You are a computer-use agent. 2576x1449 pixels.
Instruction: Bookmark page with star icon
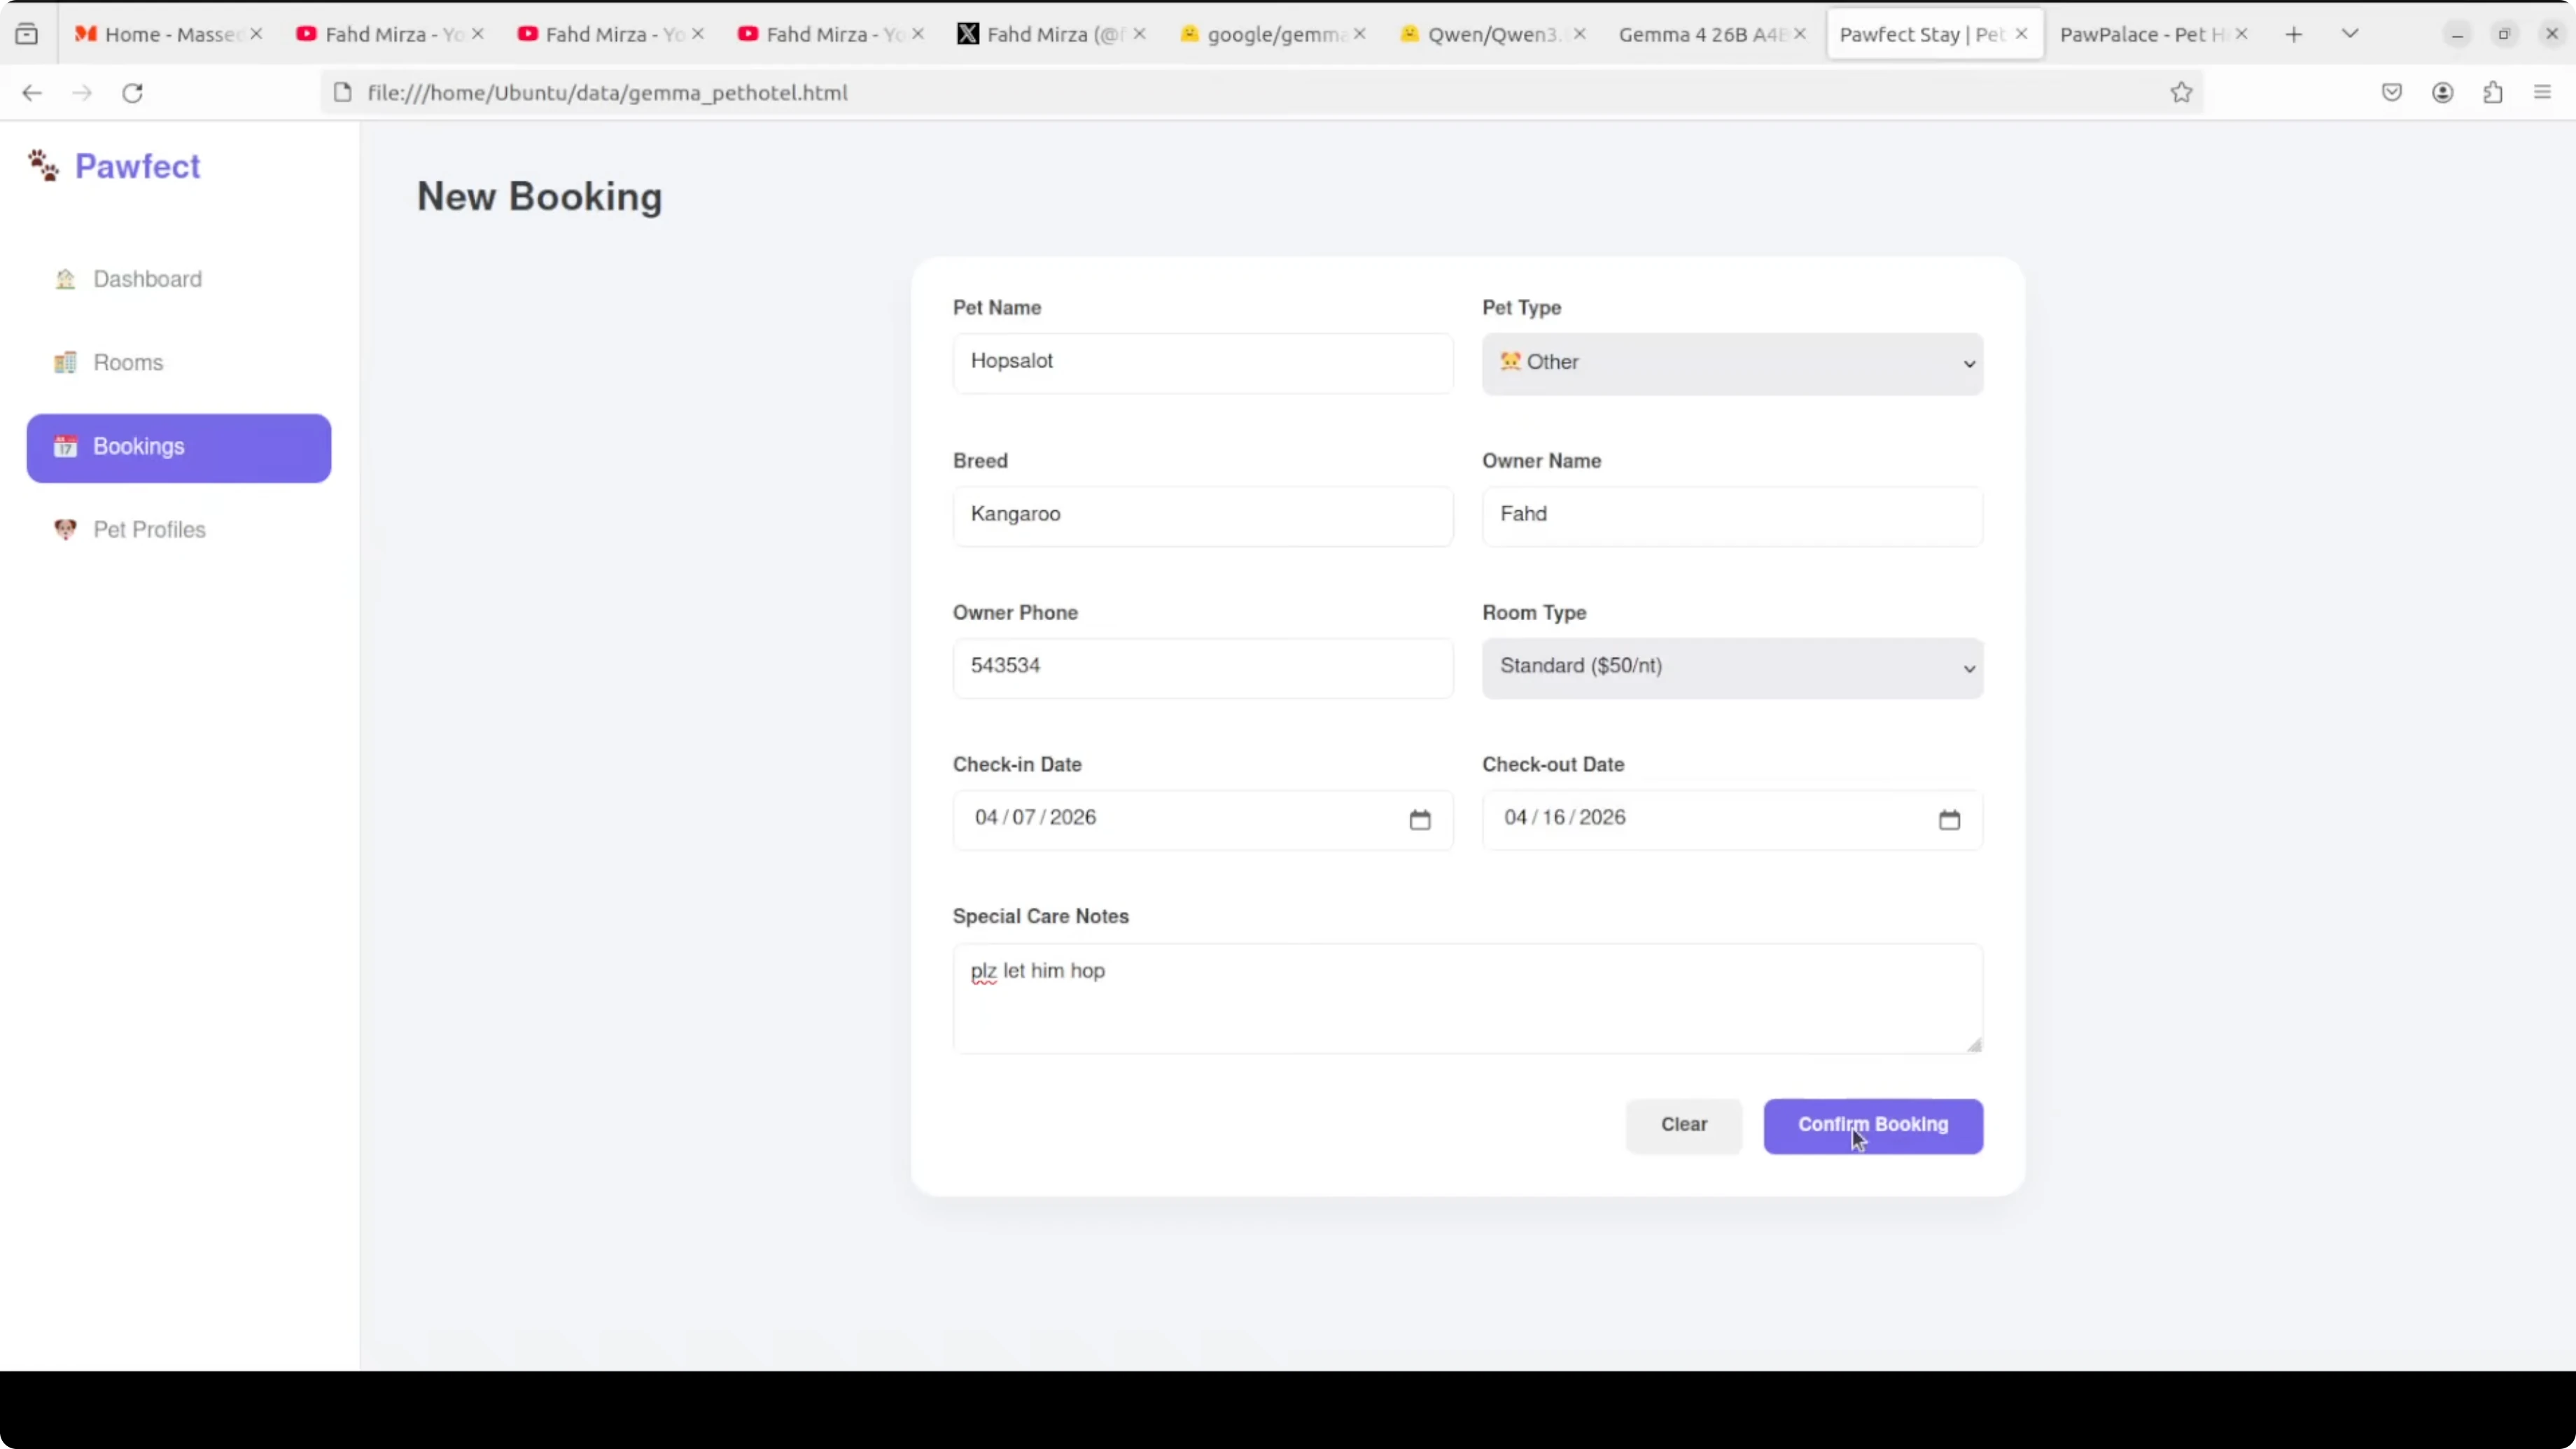(2181, 93)
